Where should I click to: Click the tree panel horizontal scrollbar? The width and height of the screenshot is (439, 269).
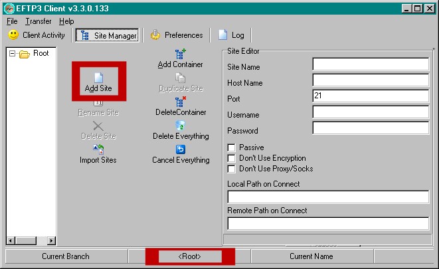click(x=31, y=240)
